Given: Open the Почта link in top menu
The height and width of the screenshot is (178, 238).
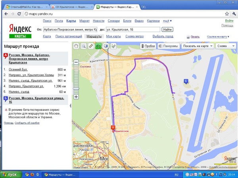Looking at the screenshot, I should coord(59,21).
